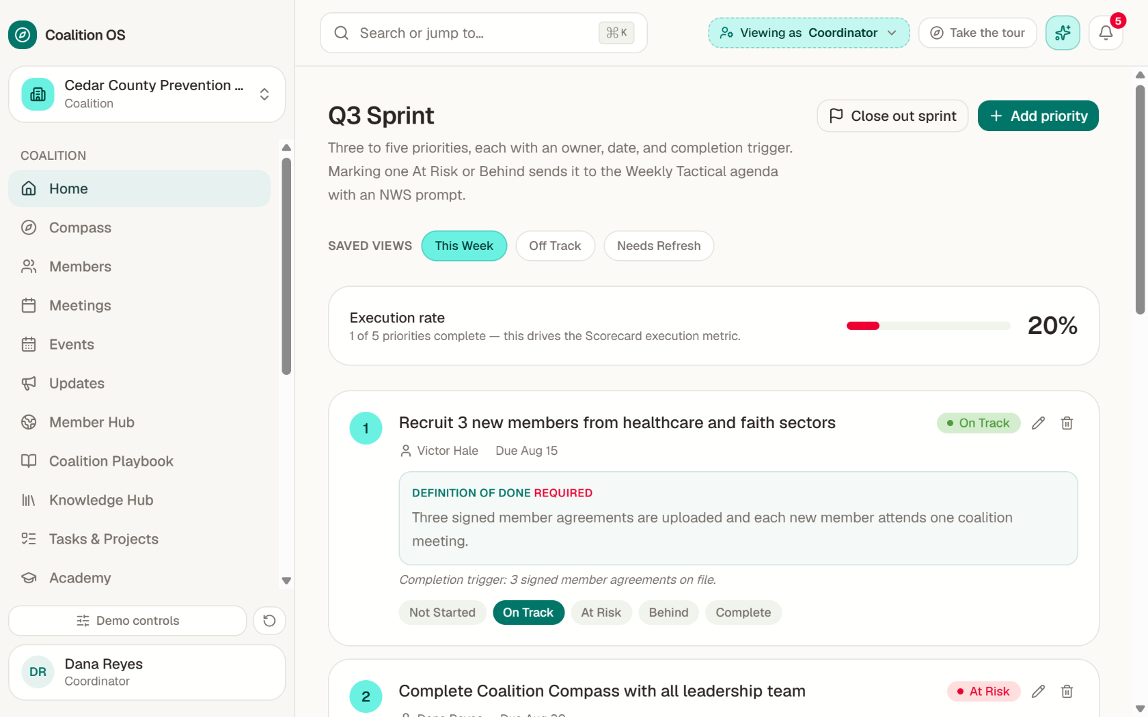
Task: Click the DR avatar for Dana Reyes
Action: [38, 672]
